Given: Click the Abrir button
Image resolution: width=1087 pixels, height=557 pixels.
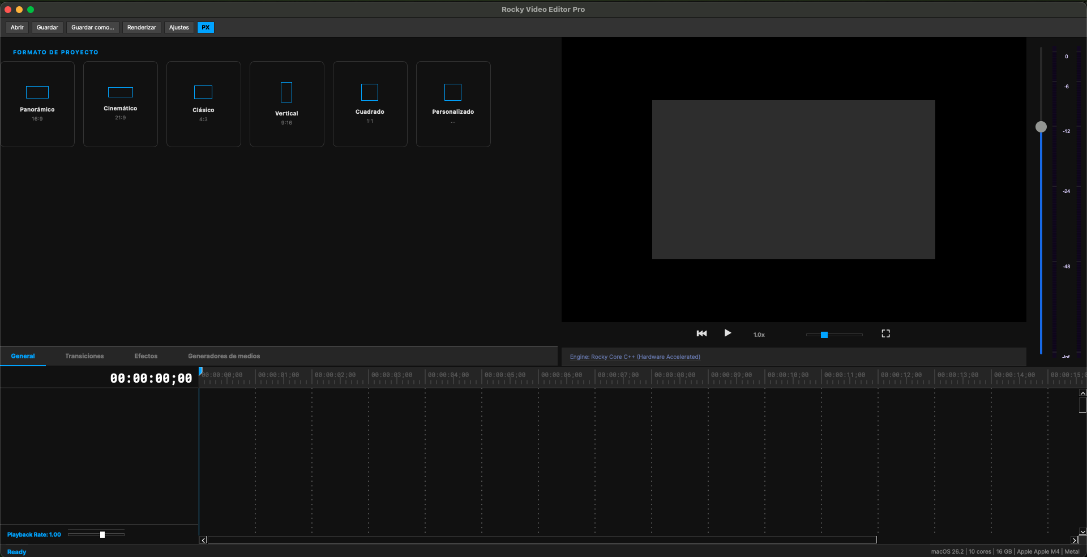Looking at the screenshot, I should point(17,27).
